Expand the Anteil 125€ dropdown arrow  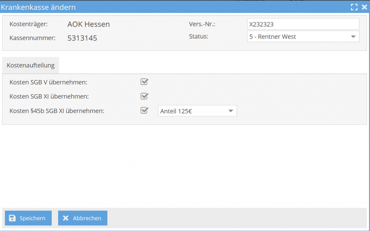[230, 111]
